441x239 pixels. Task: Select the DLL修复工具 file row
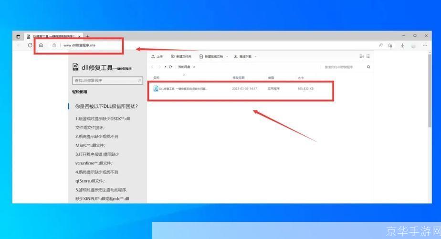pos(241,88)
